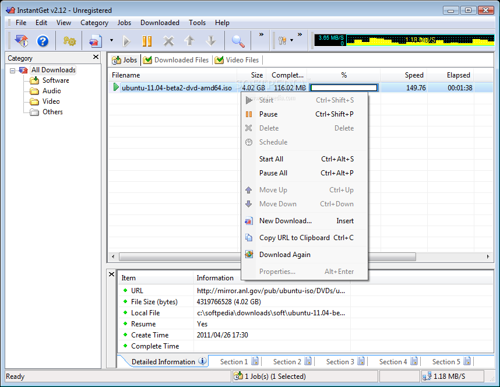Screen dimensions: 500x387
Task: Select the Audio category folder
Action: [x=52, y=91]
